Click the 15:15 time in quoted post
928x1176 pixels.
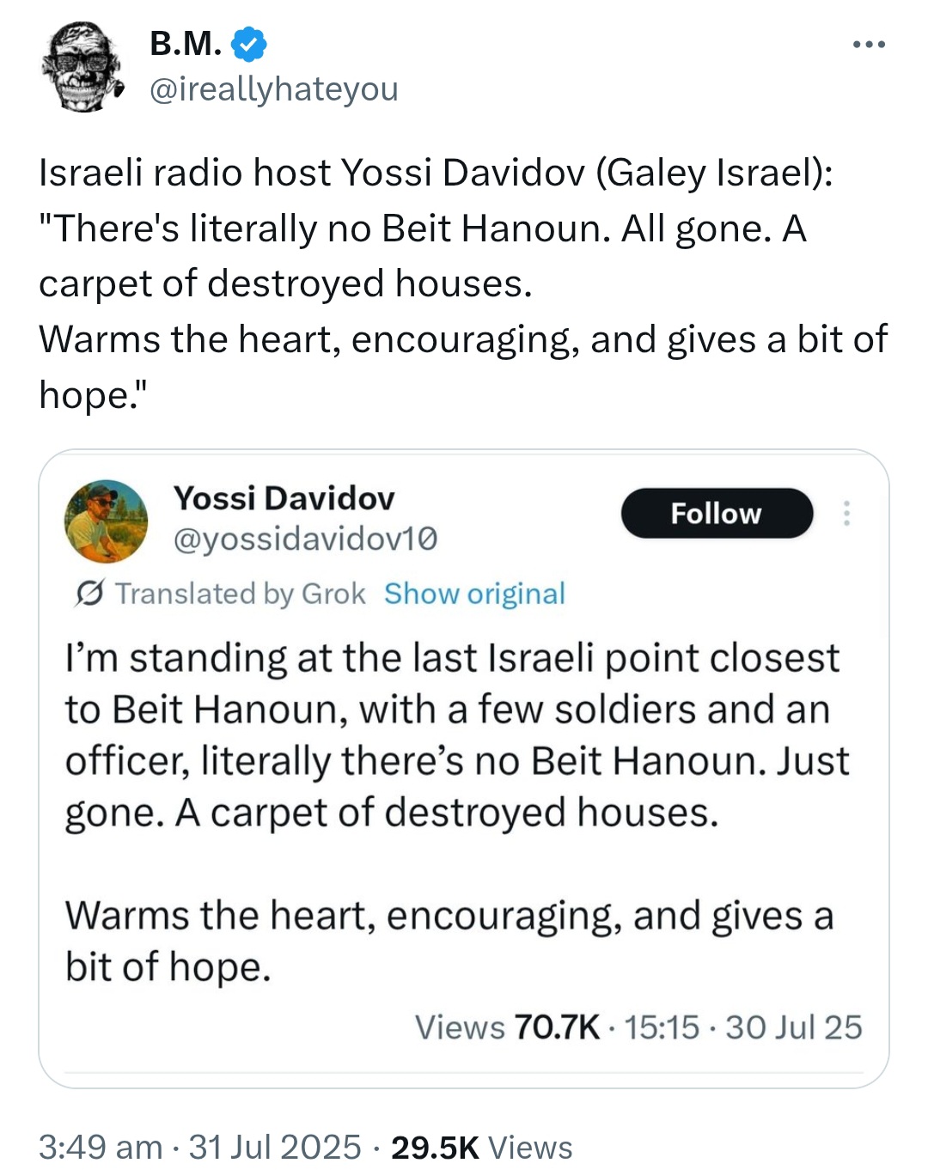click(x=662, y=1027)
